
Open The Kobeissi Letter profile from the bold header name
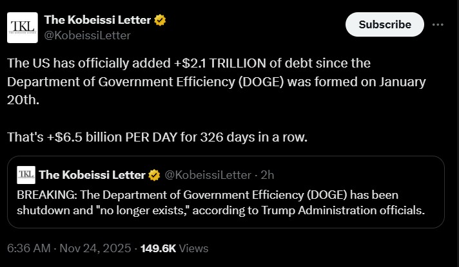point(97,20)
